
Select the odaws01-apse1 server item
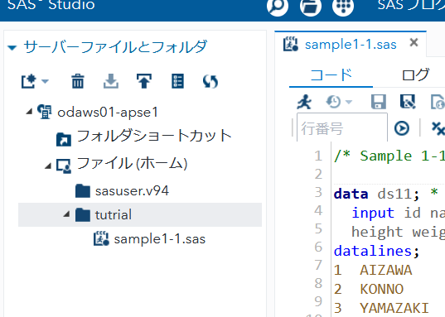[x=108, y=113]
